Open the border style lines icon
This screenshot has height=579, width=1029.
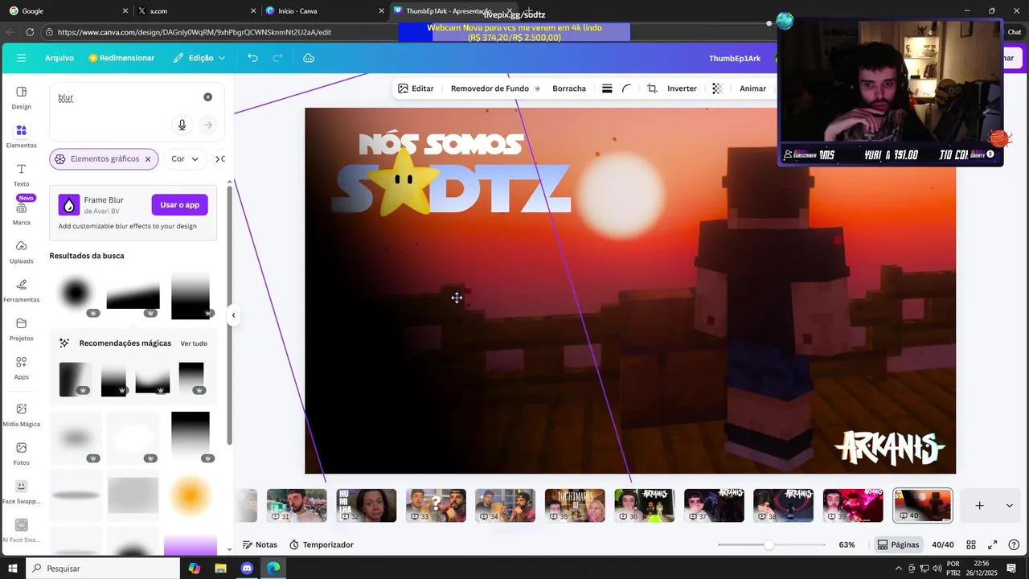tap(607, 88)
